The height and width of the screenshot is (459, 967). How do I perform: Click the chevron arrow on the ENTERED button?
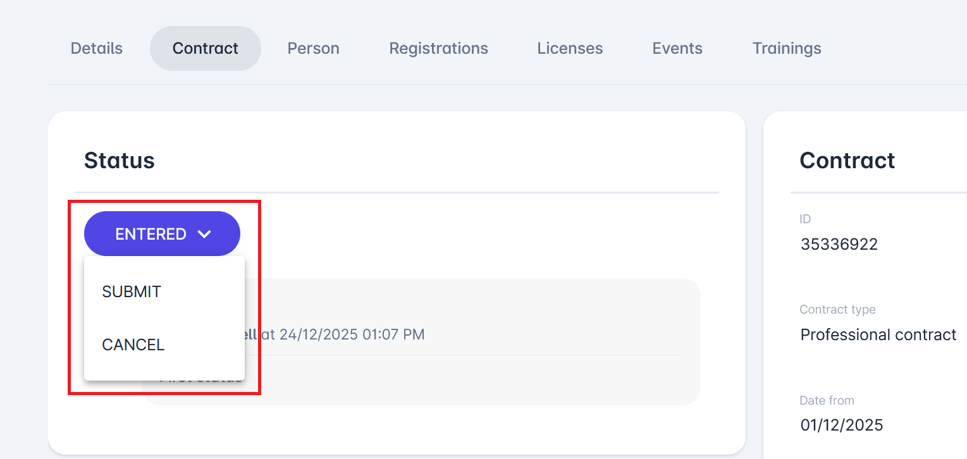(204, 234)
